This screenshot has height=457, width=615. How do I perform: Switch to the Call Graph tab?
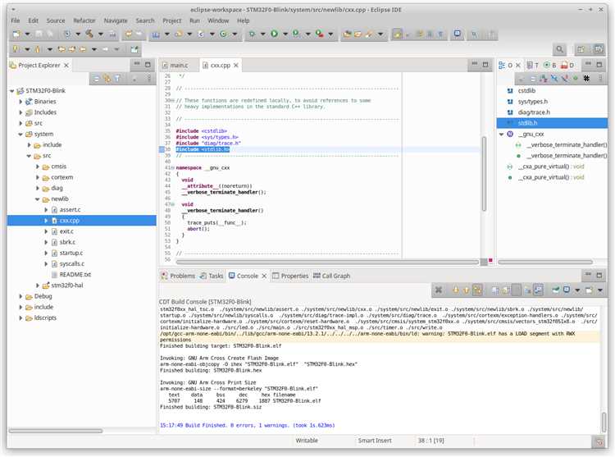332,276
